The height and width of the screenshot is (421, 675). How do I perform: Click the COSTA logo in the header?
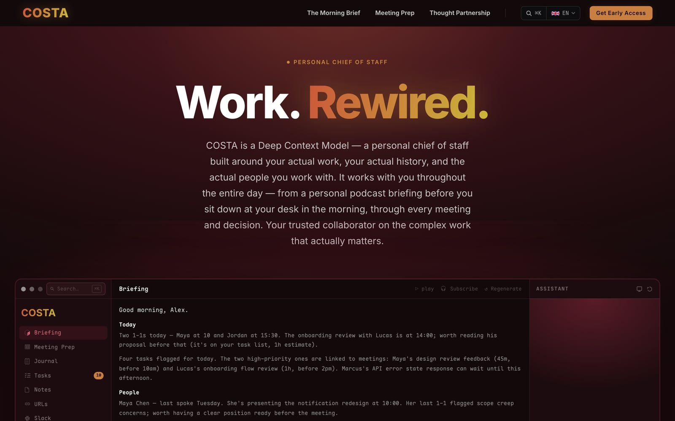coord(46,13)
